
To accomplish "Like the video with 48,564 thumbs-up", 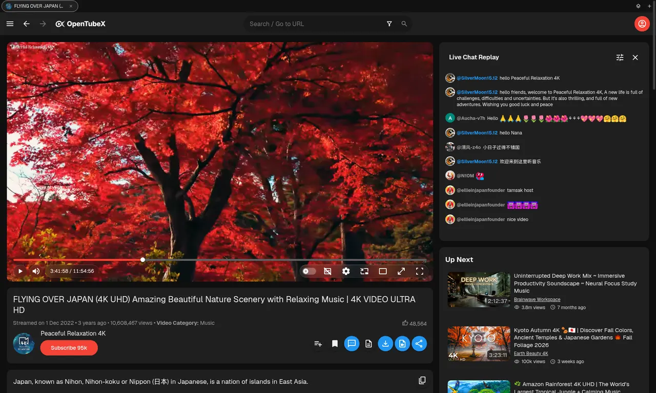I will click(x=414, y=323).
